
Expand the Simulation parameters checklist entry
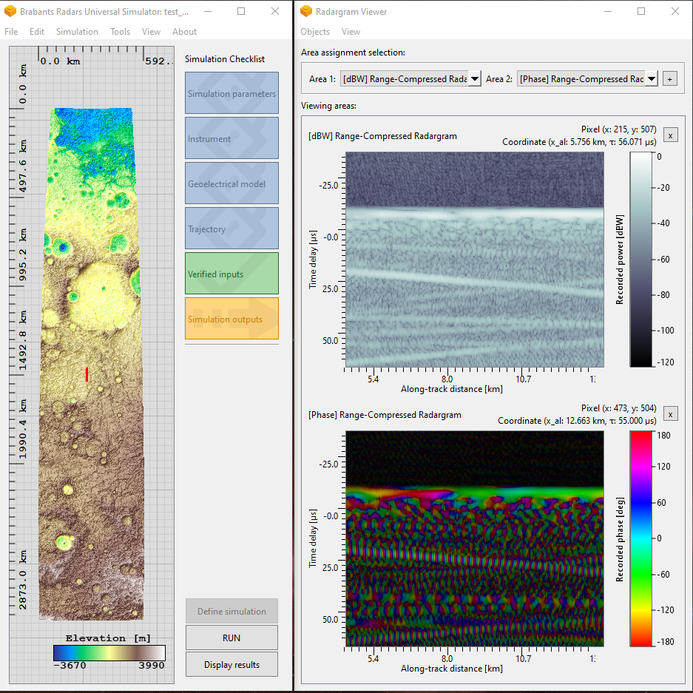point(231,93)
